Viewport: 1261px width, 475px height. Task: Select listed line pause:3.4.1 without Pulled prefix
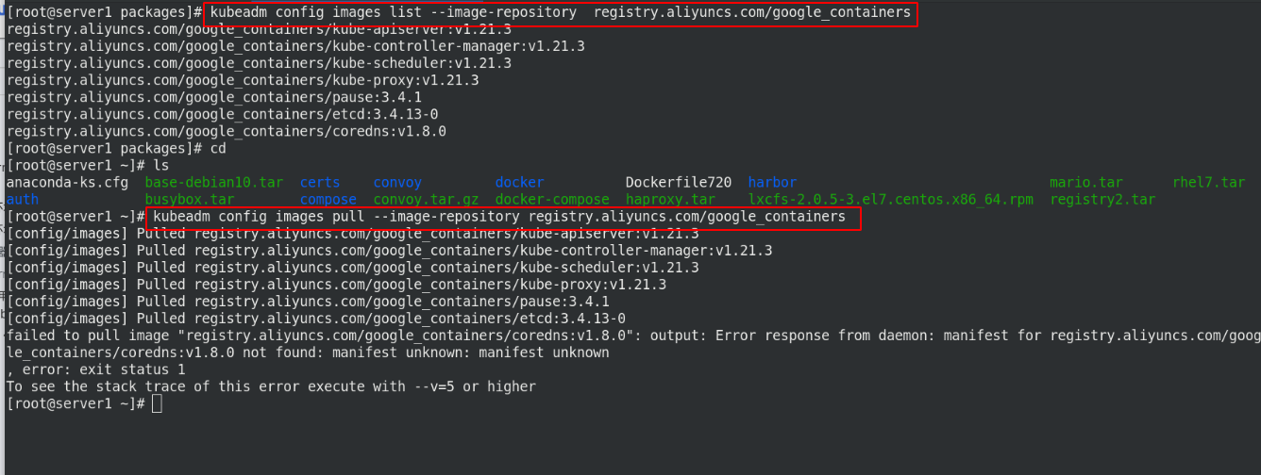click(x=214, y=97)
